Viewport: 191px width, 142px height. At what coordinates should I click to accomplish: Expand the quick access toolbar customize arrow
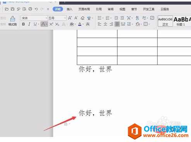[x=48, y=9]
